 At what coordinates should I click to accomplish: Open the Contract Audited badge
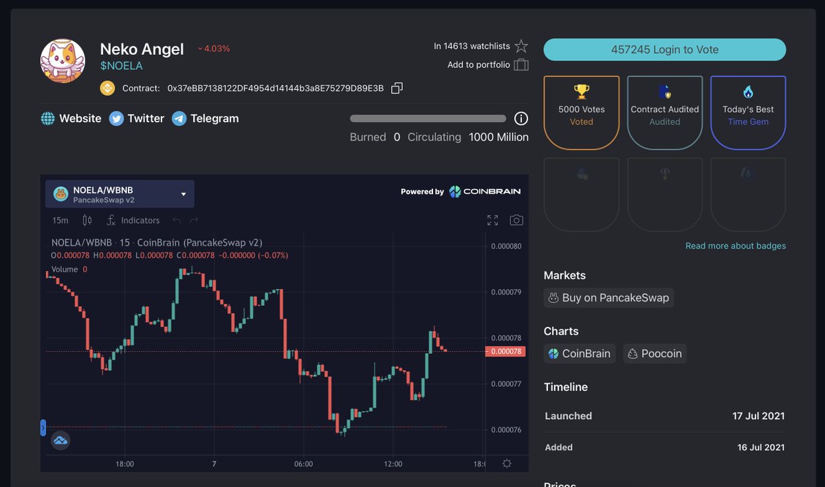[x=665, y=113]
